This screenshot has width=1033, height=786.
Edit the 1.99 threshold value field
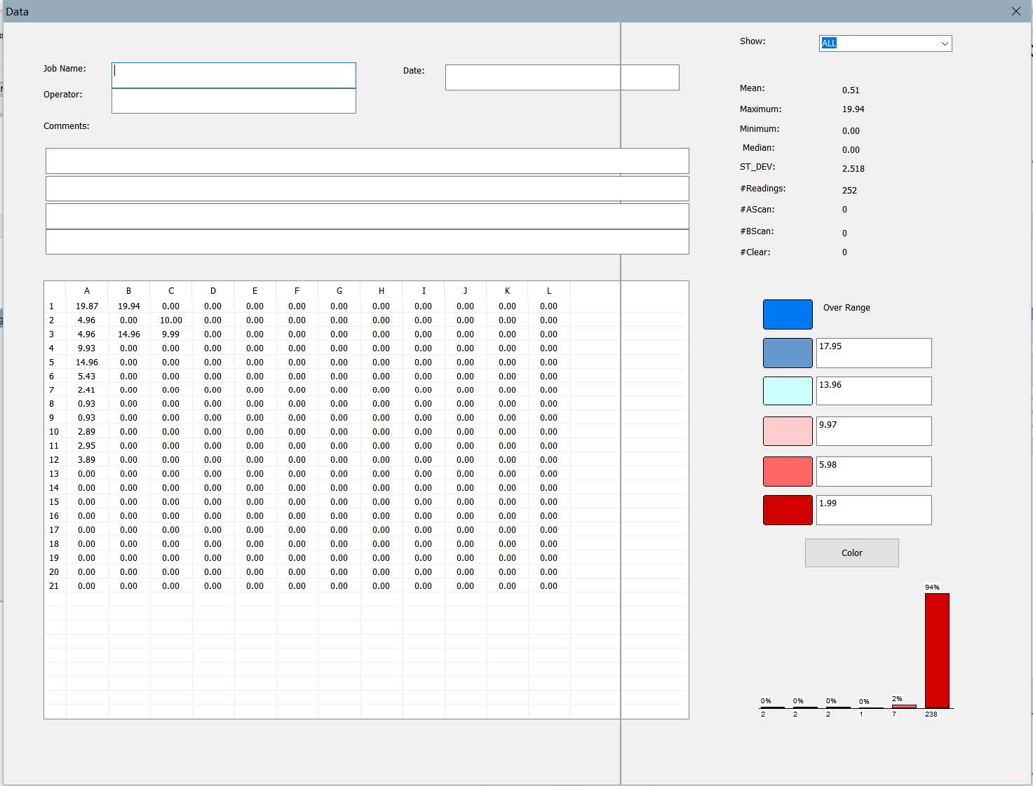tap(873, 510)
